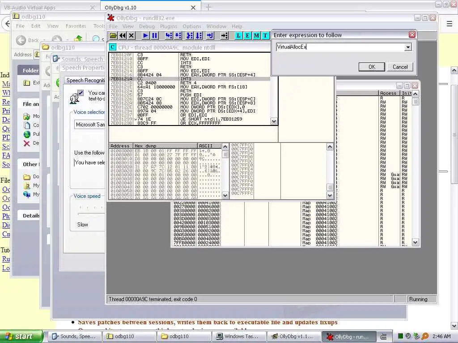
Task: Click the red OllyDbg bug icon in title bar
Action: (111, 18)
